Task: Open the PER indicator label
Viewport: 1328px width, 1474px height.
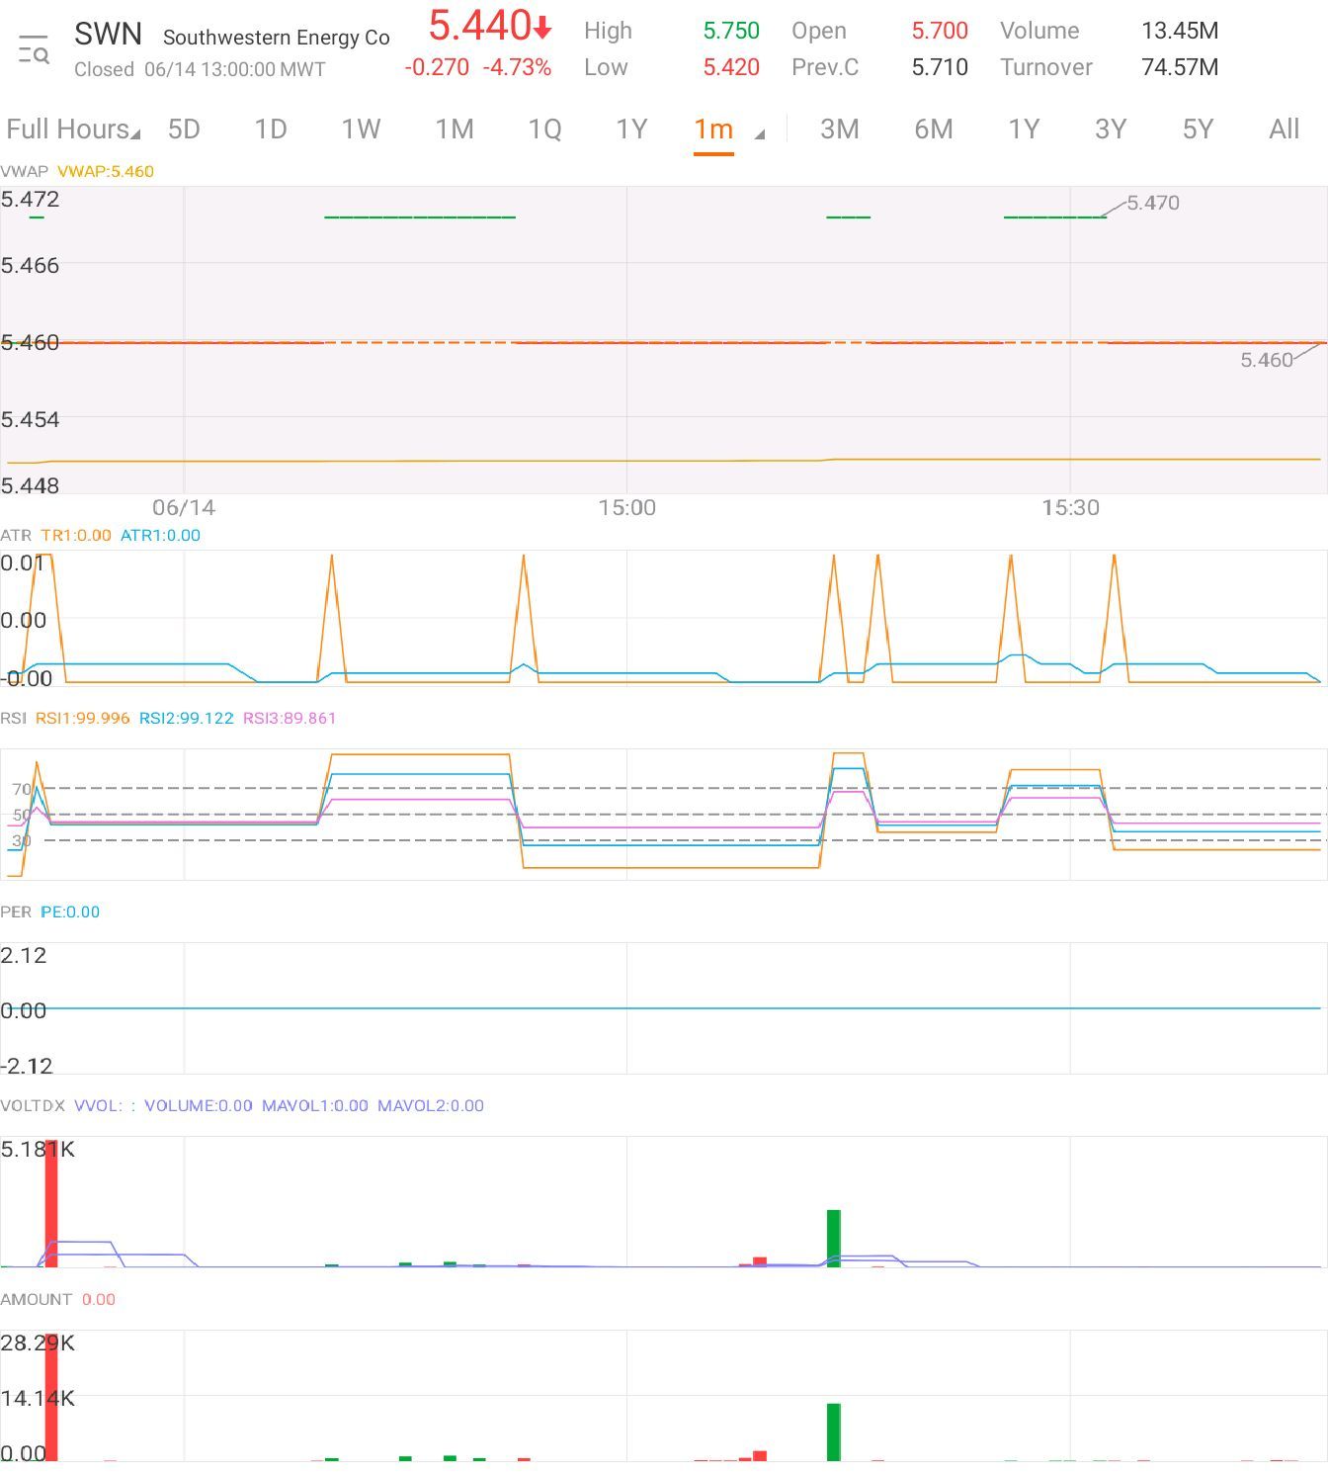Action: [x=16, y=911]
